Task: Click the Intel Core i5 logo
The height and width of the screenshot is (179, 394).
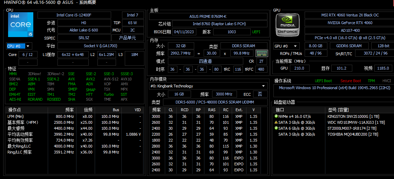Action: pyautogui.click(x=21, y=24)
